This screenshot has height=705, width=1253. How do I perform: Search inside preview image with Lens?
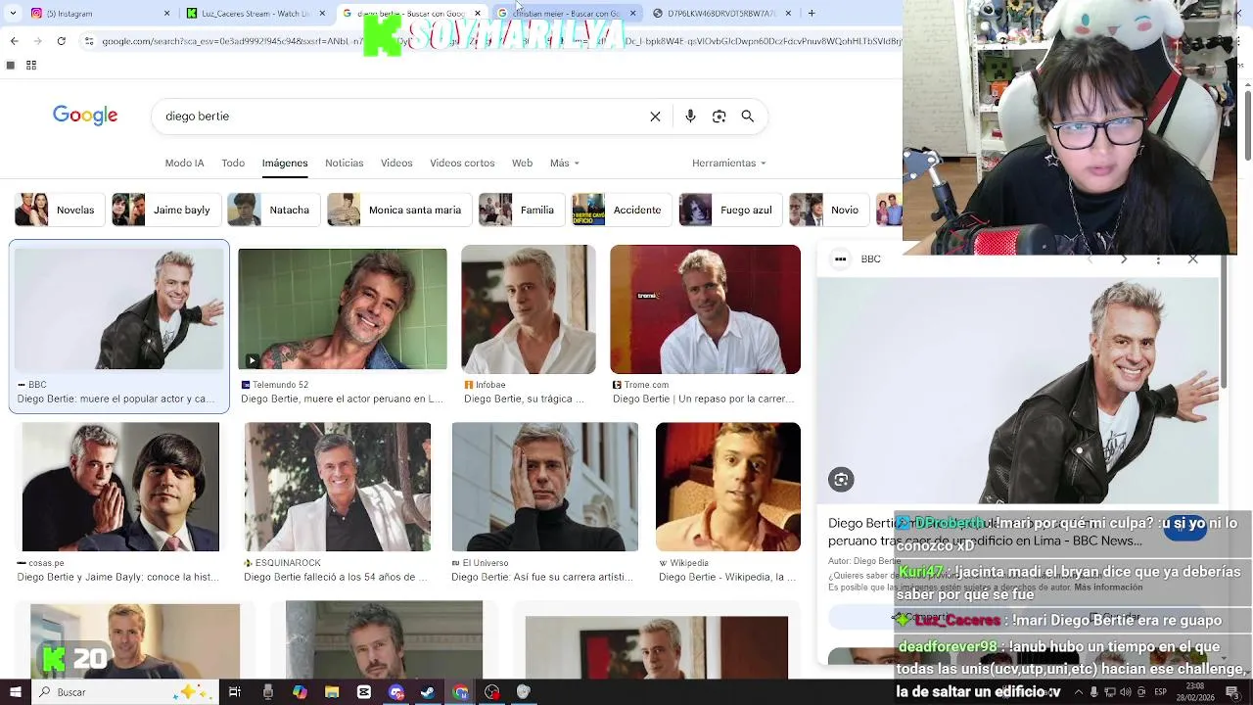pos(841,479)
